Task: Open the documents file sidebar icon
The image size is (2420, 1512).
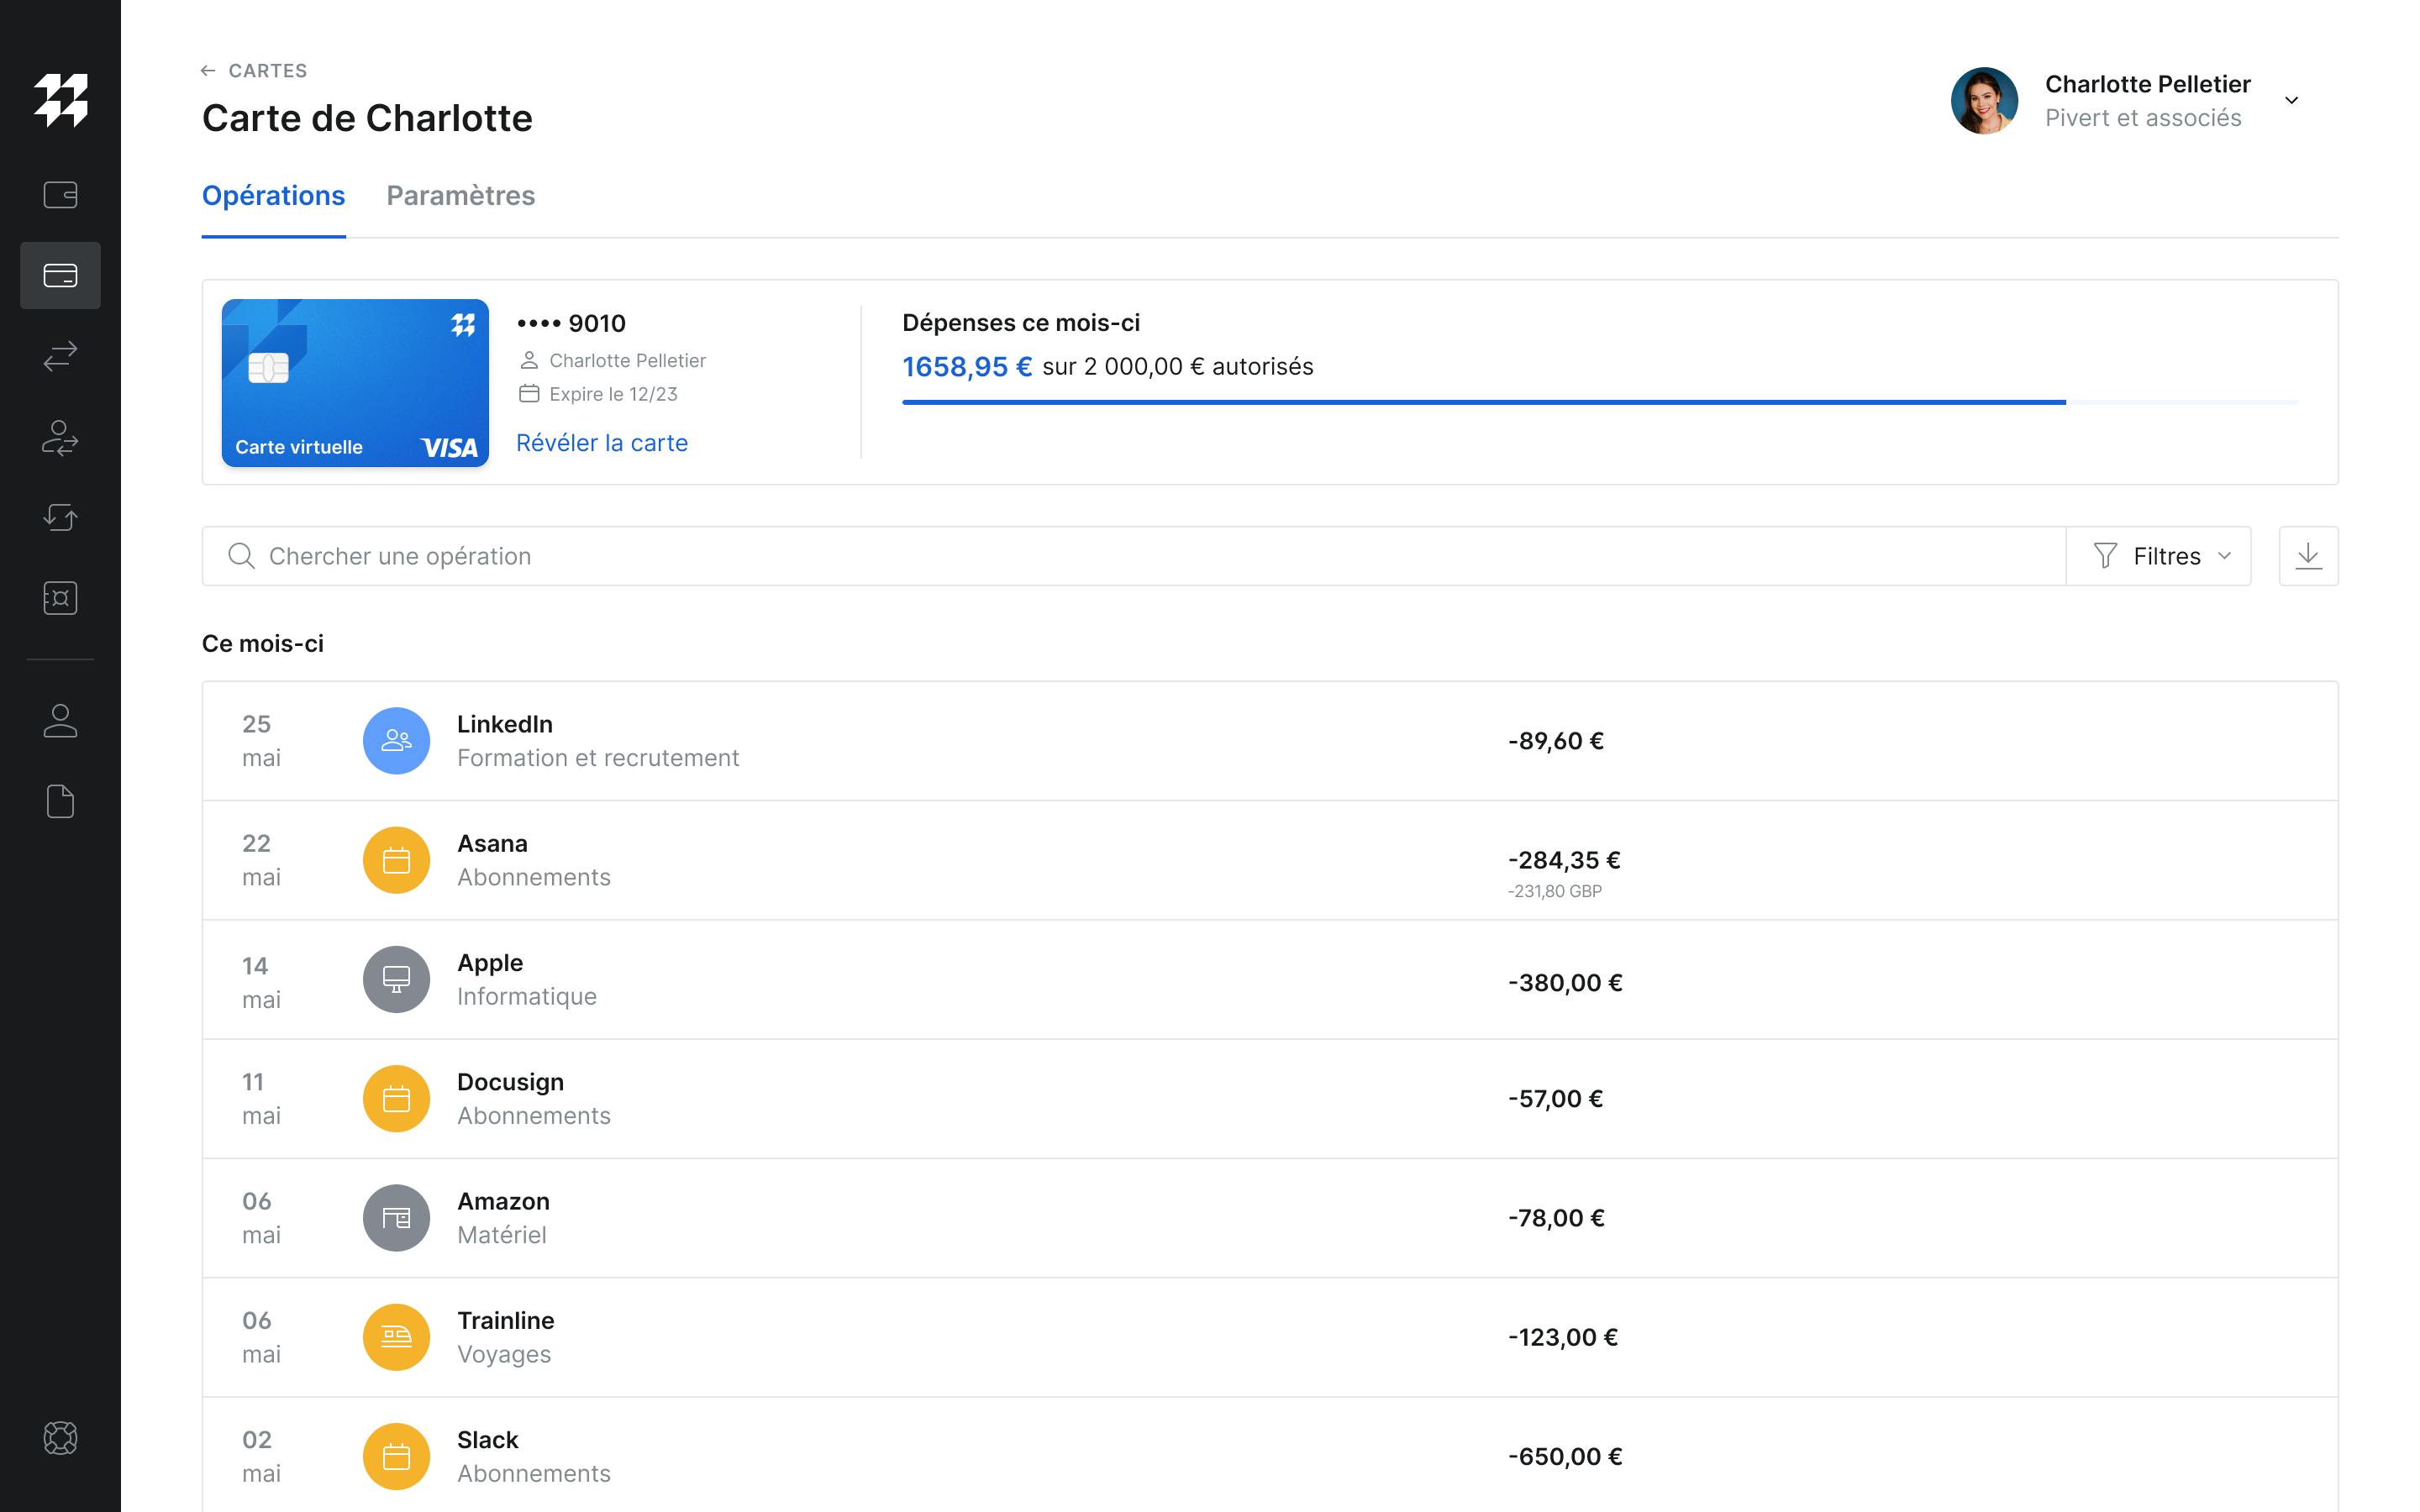Action: (x=60, y=801)
